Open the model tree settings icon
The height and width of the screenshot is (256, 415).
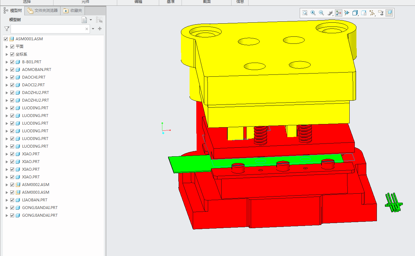[x=84, y=20]
